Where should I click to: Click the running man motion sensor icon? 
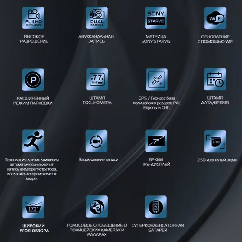click(33, 141)
